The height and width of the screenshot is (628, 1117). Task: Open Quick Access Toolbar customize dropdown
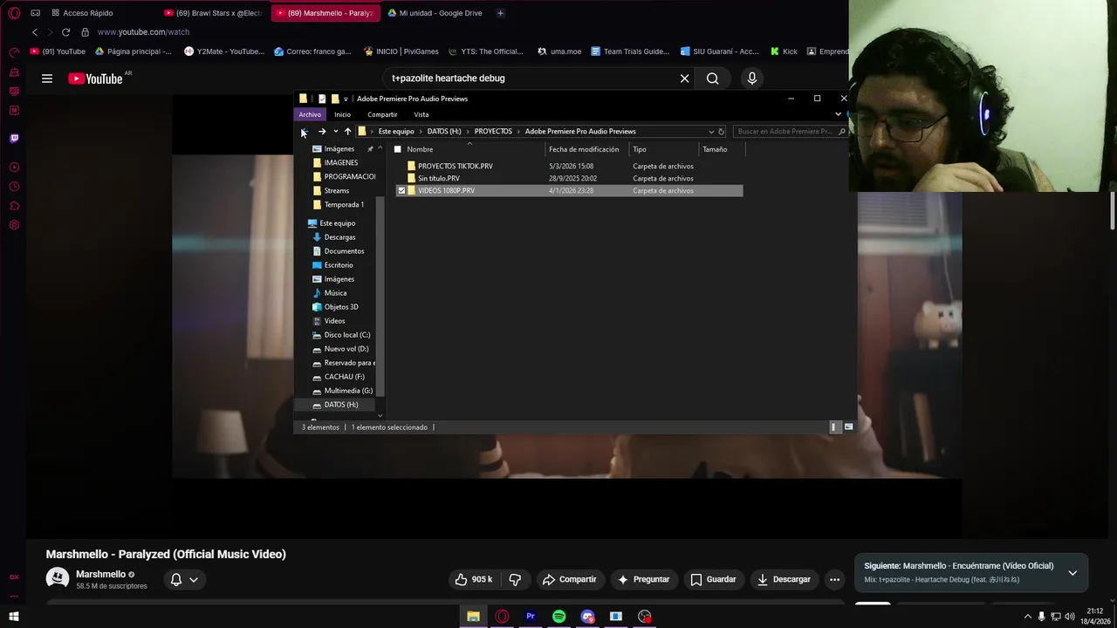[x=346, y=99]
